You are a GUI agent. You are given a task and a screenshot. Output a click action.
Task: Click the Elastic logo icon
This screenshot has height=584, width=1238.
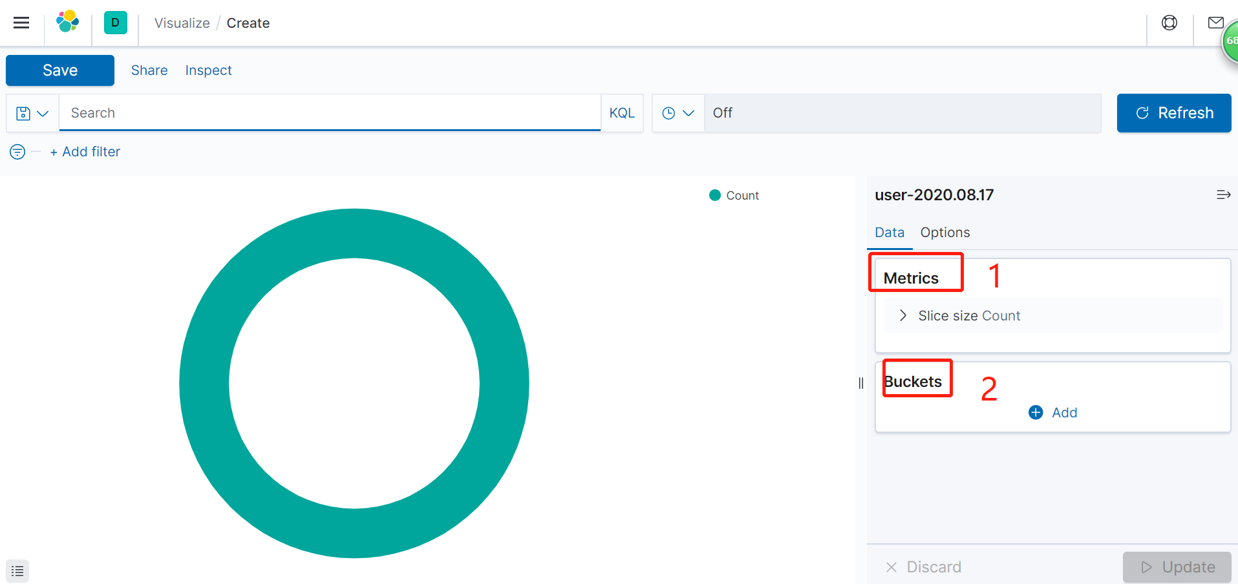click(68, 22)
